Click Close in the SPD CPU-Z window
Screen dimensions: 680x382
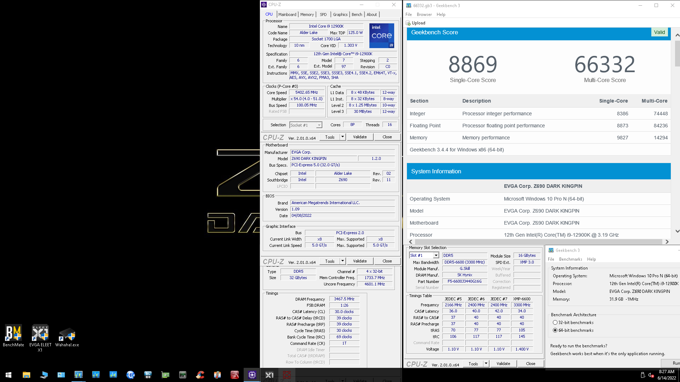tap(531, 364)
